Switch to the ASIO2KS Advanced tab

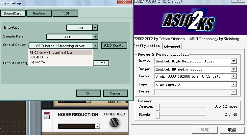pos(172,47)
